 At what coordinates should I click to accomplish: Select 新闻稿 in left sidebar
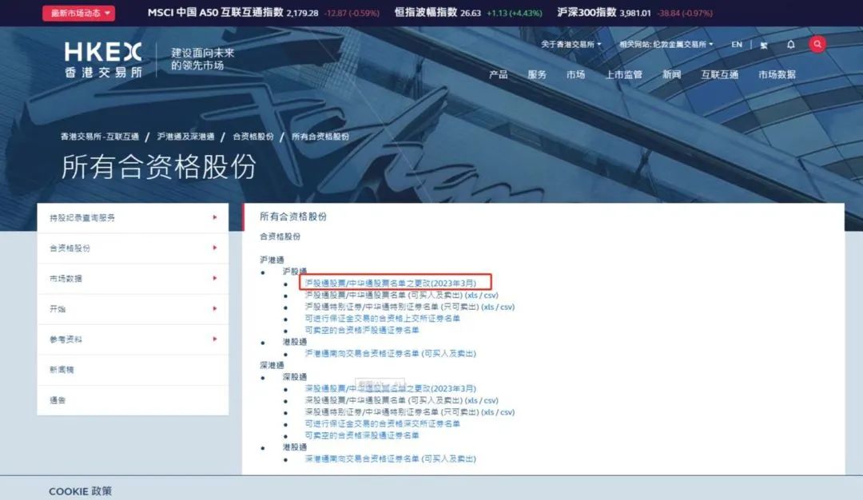(x=62, y=370)
